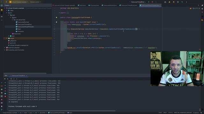Toggle read-only lock icon in the status bar

tap(201, 113)
